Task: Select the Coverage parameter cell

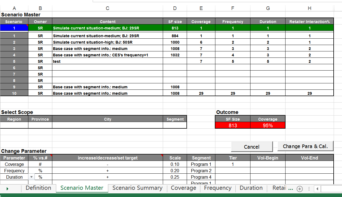Action: (x=14, y=164)
